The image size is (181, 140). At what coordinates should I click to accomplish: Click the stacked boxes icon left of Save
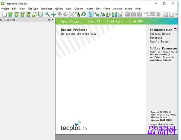pyautogui.click(x=34, y=14)
